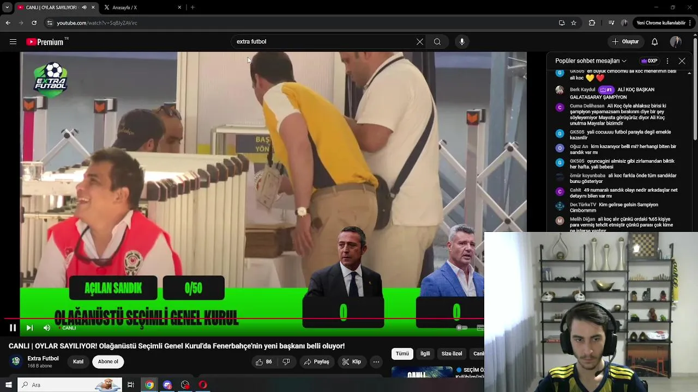Jump to live with CANLI indicator
The image size is (698, 392).
tap(67, 328)
